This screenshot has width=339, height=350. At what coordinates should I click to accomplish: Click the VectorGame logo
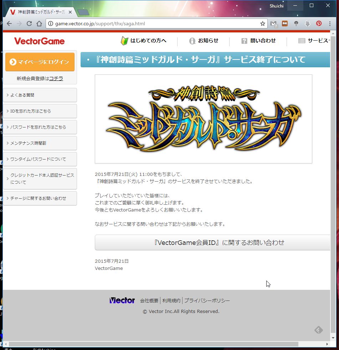(x=39, y=41)
